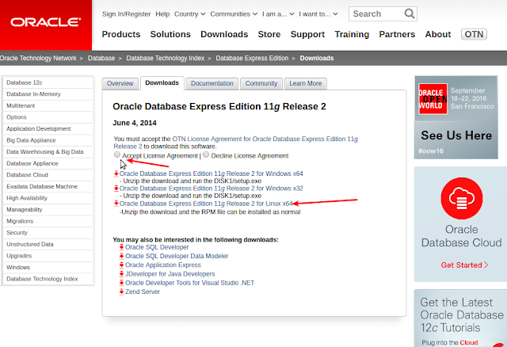The image size is (507, 347).
Task: Open the Downloads top menu
Action: coord(224,34)
